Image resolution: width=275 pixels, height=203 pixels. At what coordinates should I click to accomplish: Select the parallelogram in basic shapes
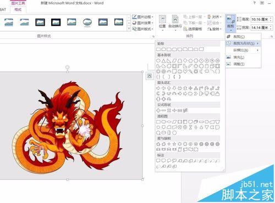(174, 60)
